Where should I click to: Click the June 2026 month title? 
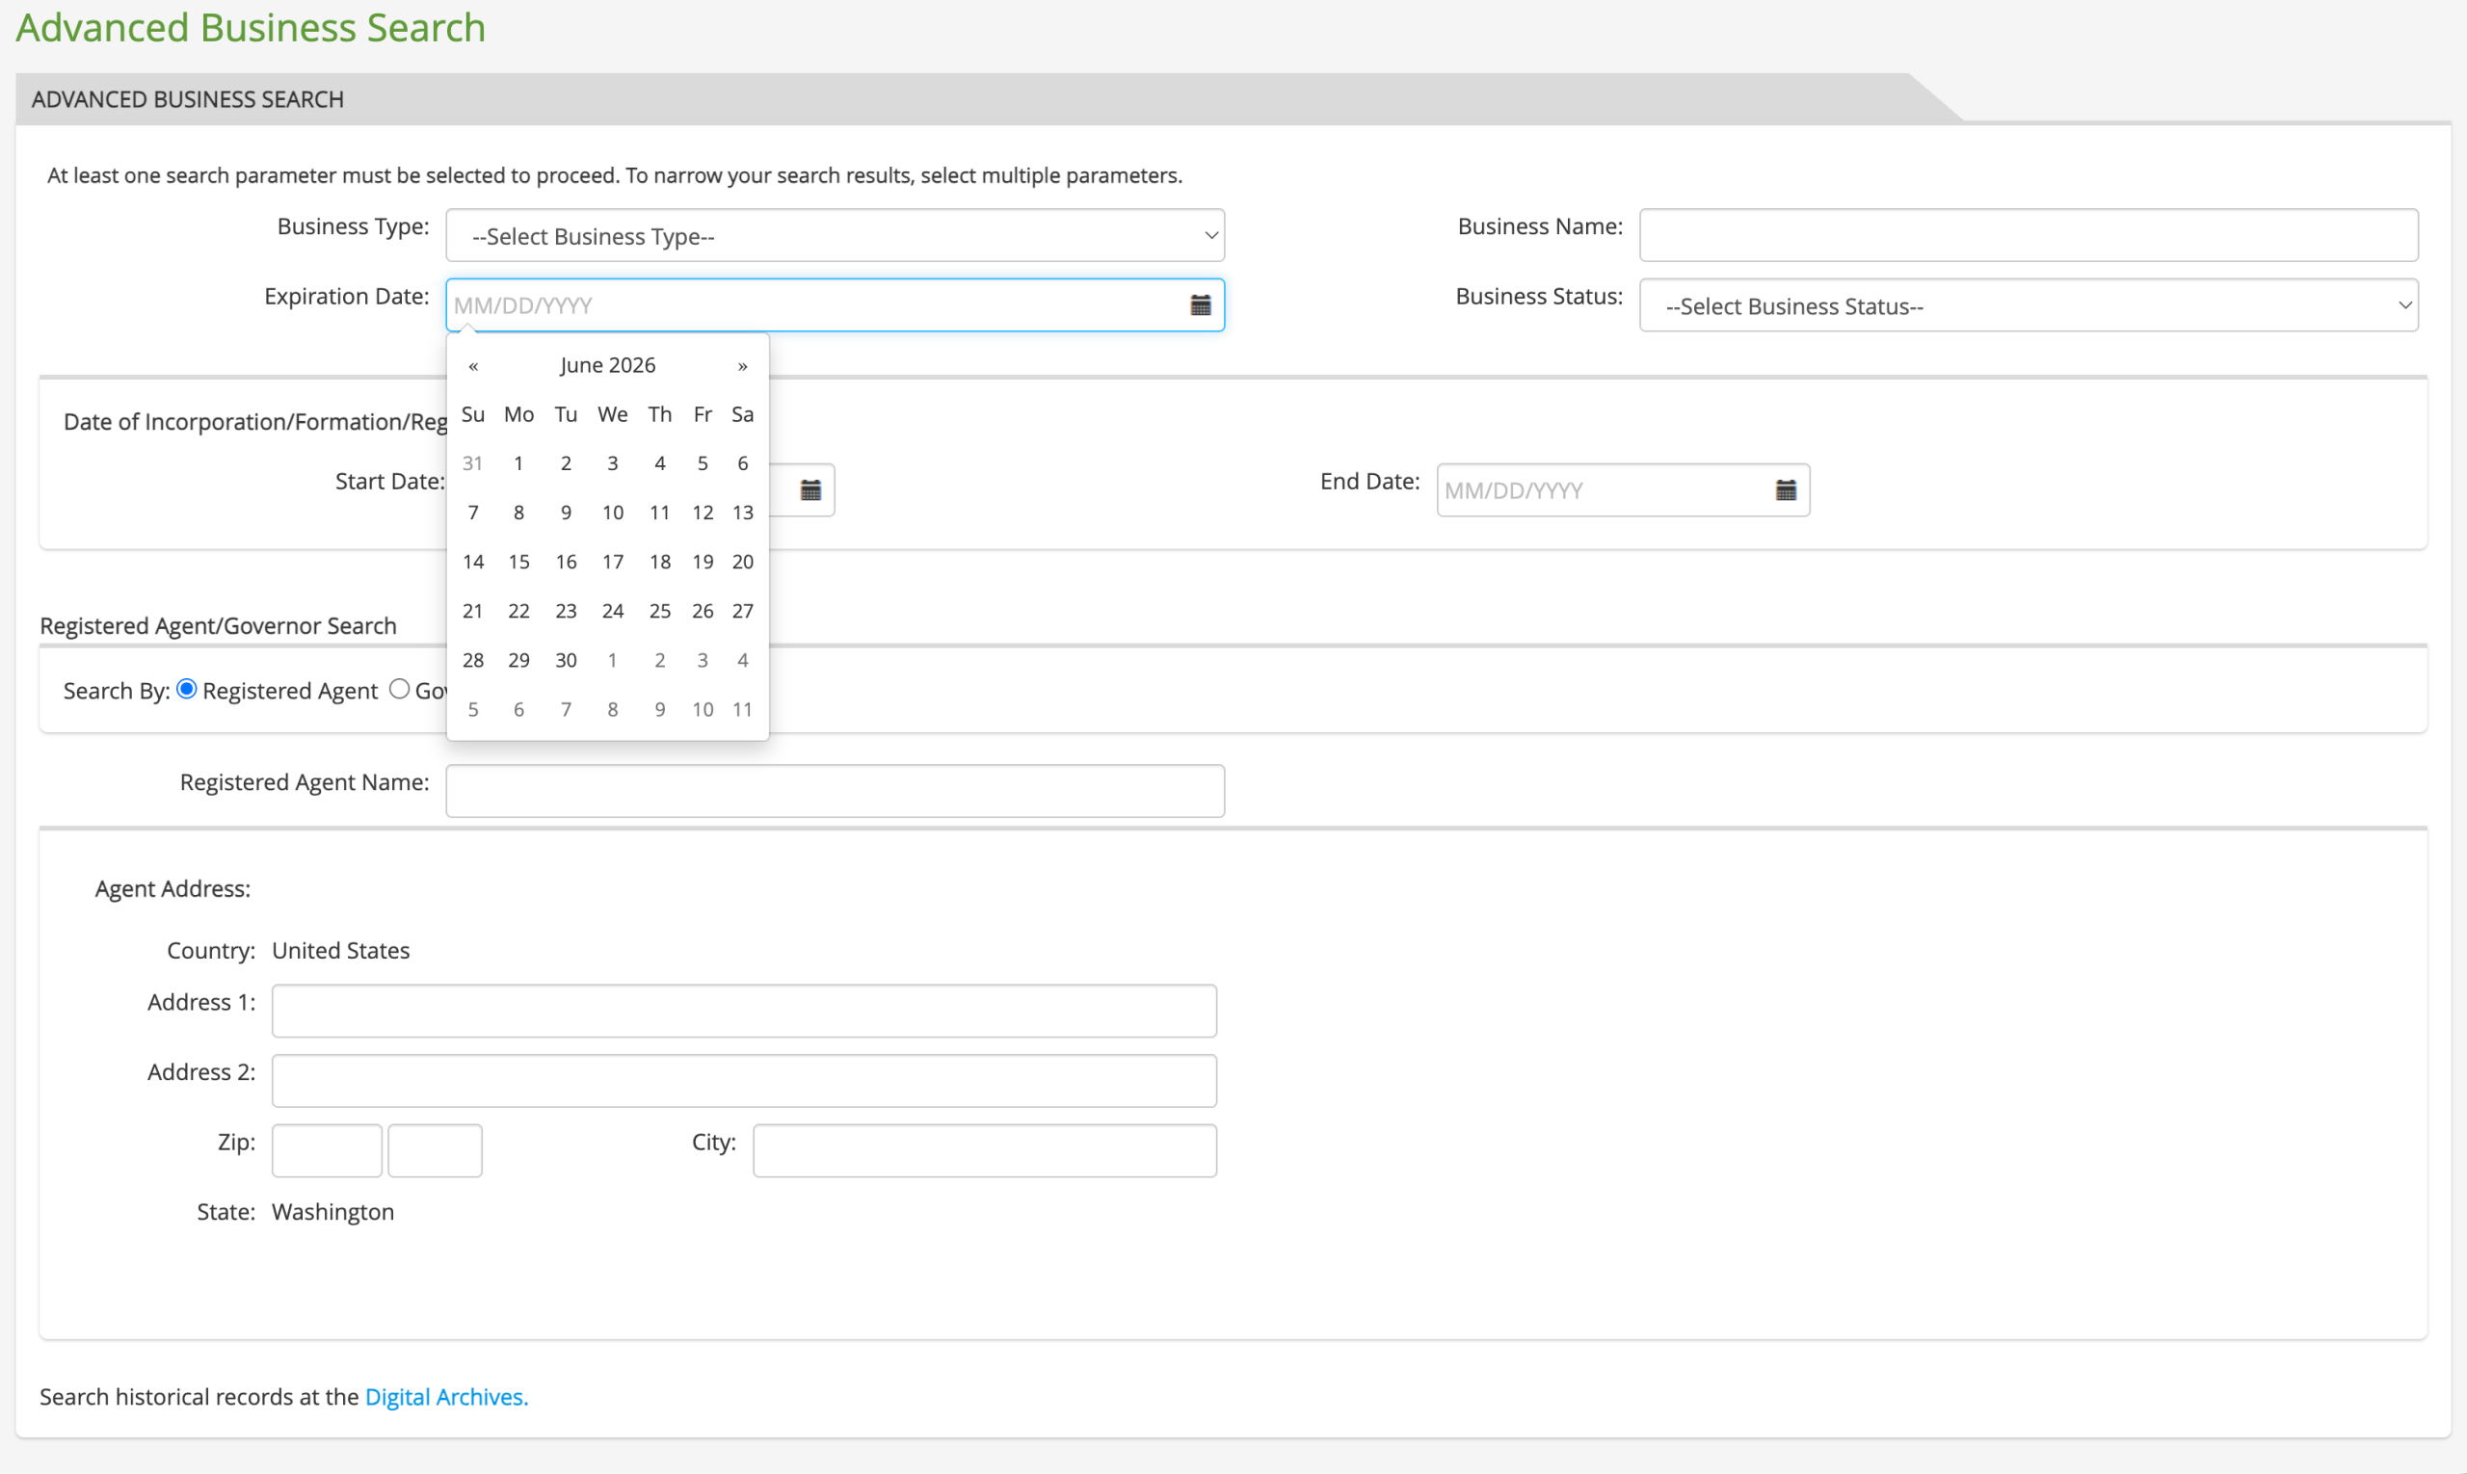(x=607, y=365)
